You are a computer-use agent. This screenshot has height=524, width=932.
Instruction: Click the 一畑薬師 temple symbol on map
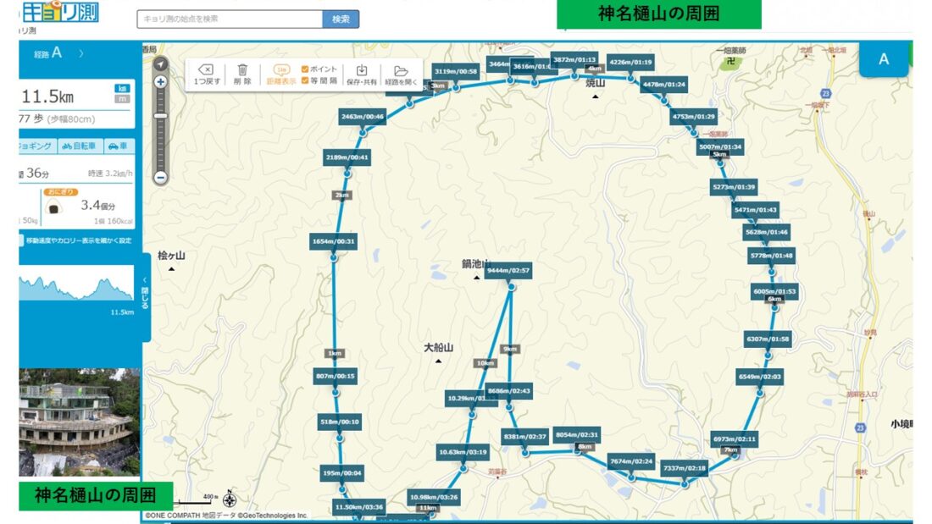click(x=730, y=61)
